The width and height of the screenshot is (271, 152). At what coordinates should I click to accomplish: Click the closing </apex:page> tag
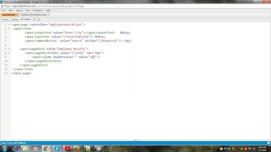pyautogui.click(x=22, y=73)
